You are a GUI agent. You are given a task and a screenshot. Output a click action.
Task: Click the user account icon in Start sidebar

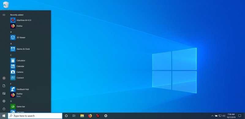click(x=4, y=78)
